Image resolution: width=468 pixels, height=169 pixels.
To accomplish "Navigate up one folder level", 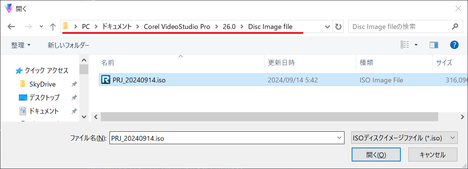I will (x=53, y=27).
